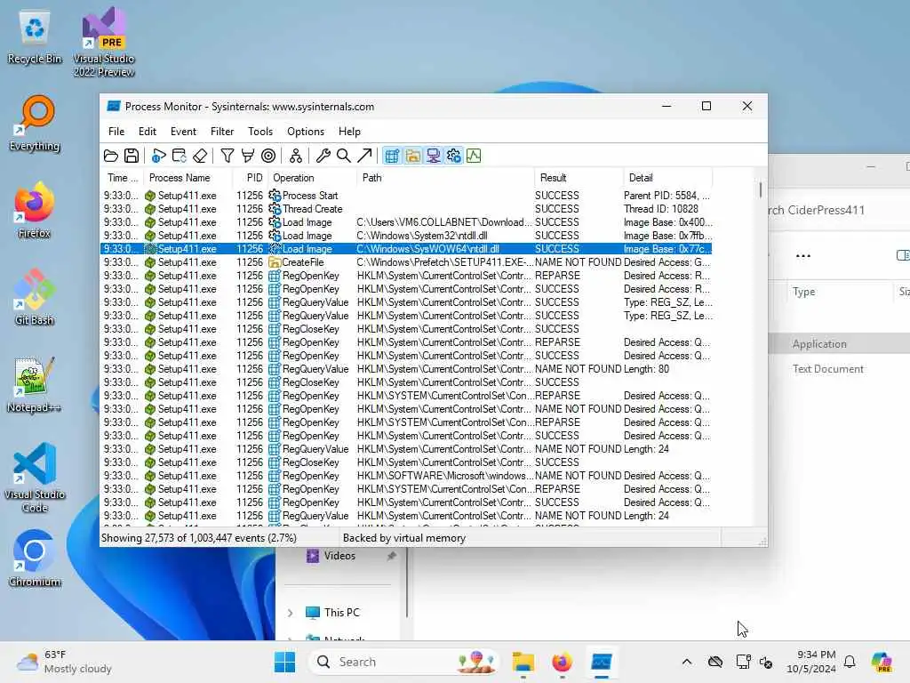Viewport: 910px width, 683px height.
Task: Click 'Backed by virtual memory' status text
Action: click(404, 538)
